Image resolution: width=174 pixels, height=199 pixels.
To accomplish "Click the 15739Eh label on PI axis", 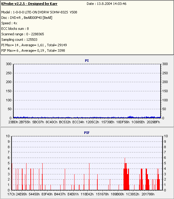I will coord(108,122).
